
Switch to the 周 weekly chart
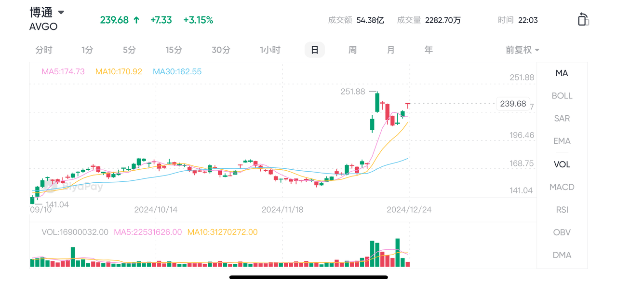(x=352, y=50)
